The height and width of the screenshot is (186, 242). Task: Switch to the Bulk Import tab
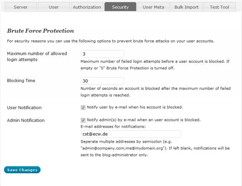point(186,7)
